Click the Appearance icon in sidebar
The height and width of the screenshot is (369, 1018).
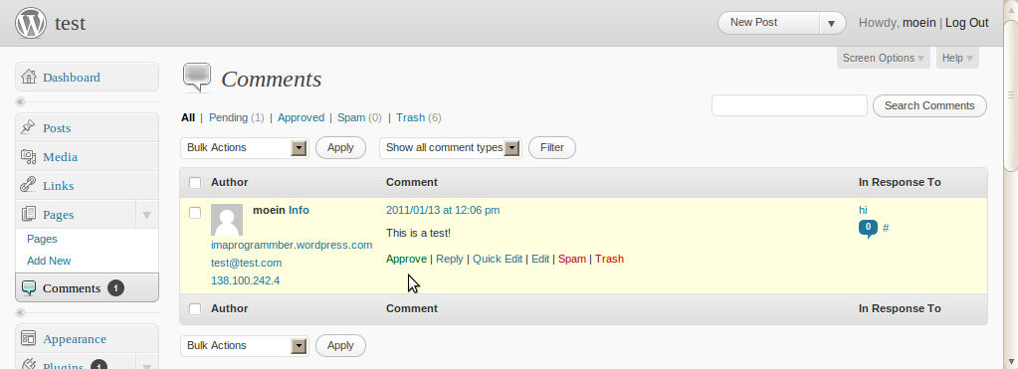[28, 338]
